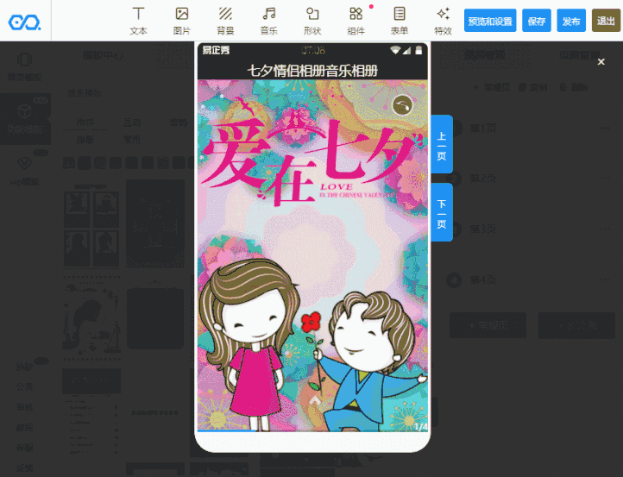The width and height of the screenshot is (623, 477).
Task: Open the 特效 effects tool
Action: [443, 21]
